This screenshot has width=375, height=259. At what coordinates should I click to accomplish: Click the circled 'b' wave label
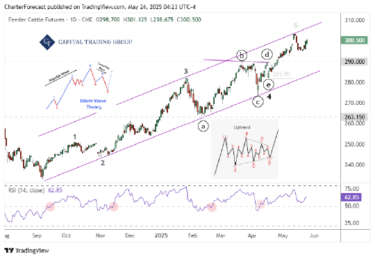(242, 56)
